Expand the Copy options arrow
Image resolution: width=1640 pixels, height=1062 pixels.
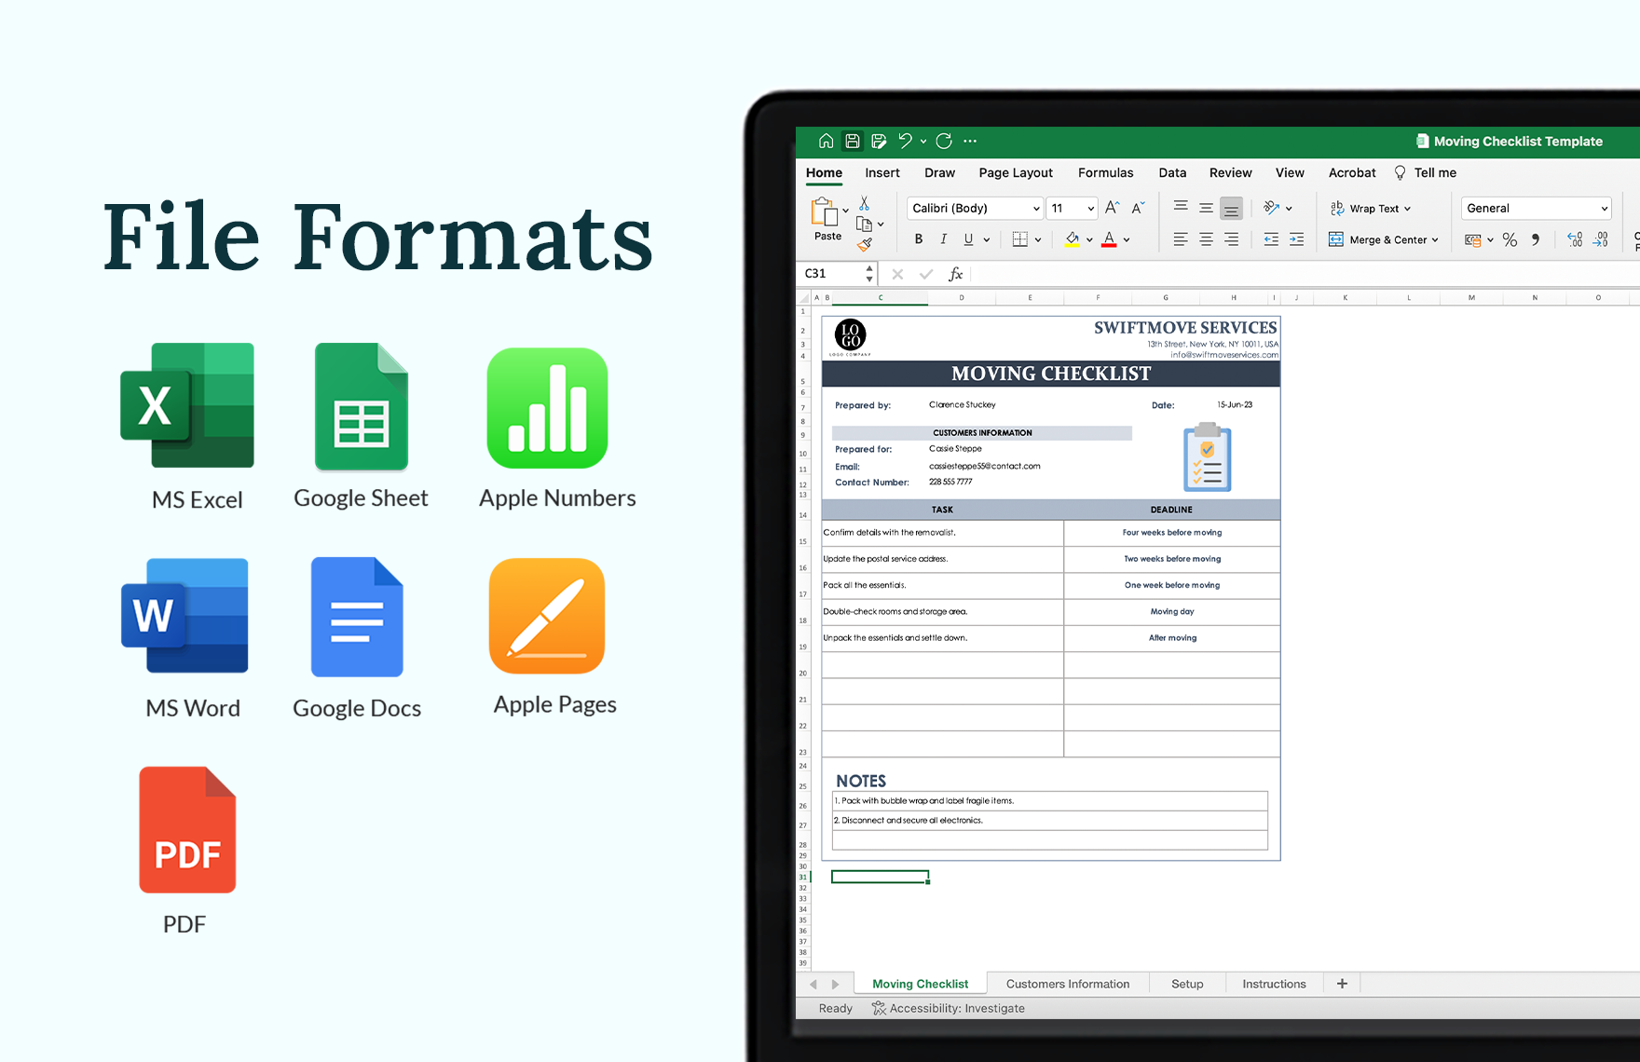point(881,225)
